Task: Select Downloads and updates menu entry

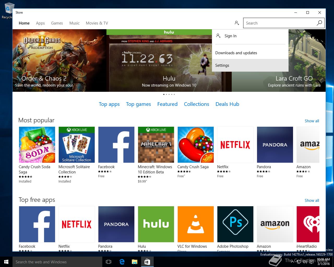Action: click(250, 53)
